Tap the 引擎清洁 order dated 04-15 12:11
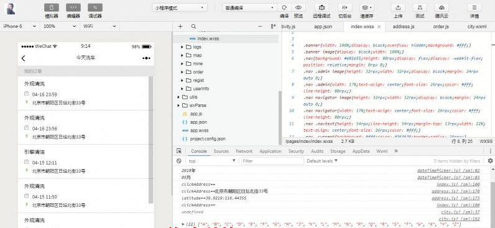The image size is (495, 228). [83, 162]
